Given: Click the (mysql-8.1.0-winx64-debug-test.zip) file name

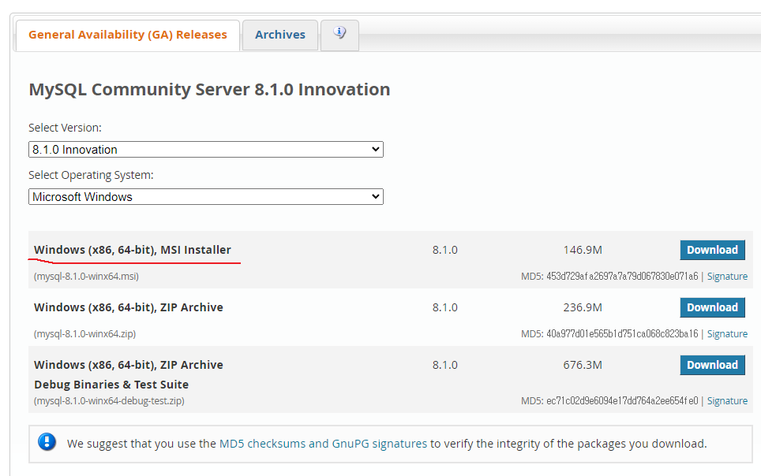Looking at the screenshot, I should (x=109, y=401).
